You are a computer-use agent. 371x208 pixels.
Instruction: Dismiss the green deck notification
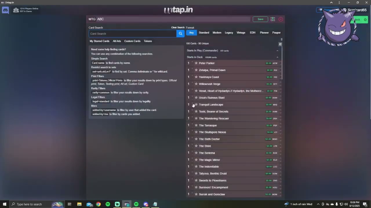coord(365,20)
